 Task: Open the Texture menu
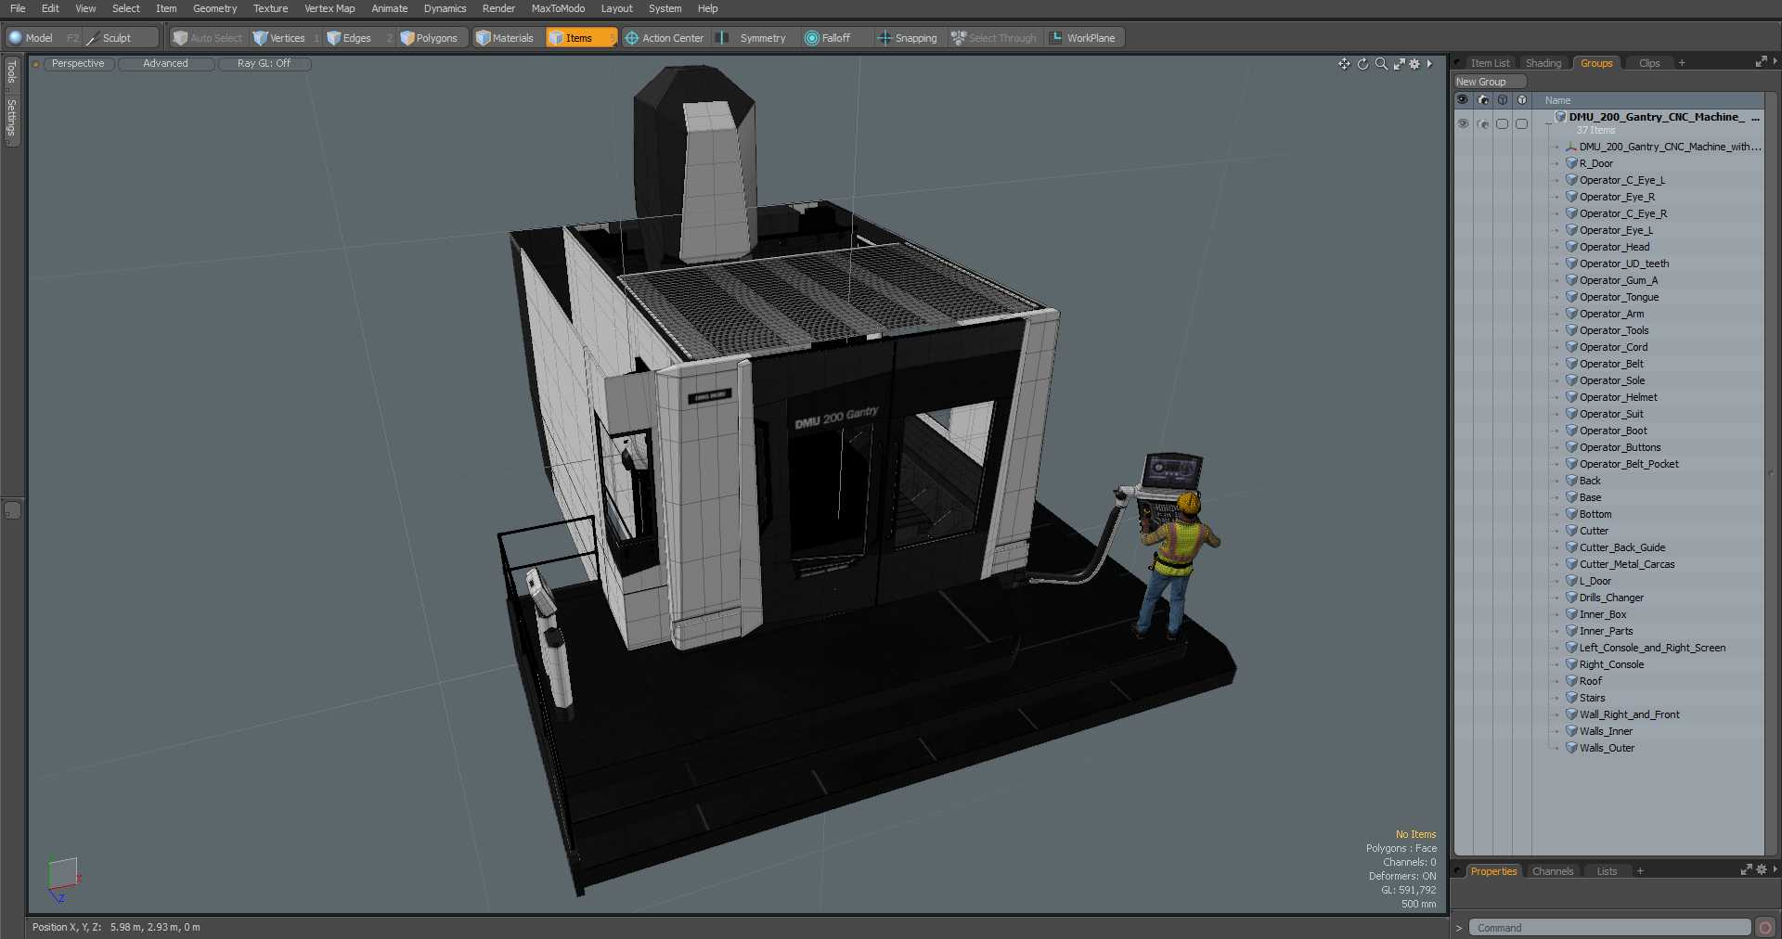[x=270, y=8]
